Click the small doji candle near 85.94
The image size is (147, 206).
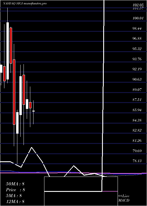(x=34, y=111)
